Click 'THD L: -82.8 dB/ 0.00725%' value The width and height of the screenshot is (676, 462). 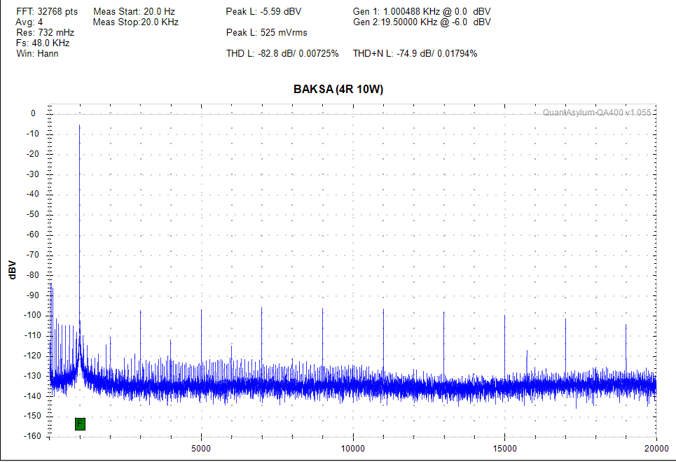point(282,53)
